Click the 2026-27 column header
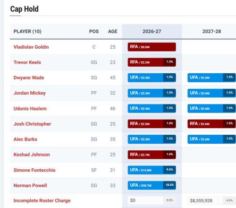Screen dimensions: 236x208 (x=152, y=32)
